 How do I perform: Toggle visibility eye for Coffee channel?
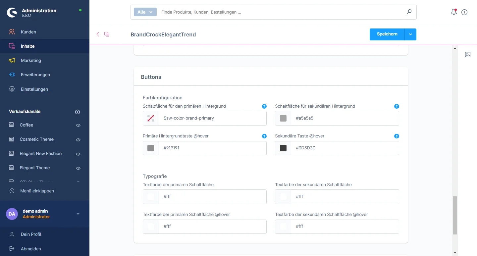pos(78,125)
